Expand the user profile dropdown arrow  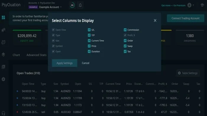193,5
